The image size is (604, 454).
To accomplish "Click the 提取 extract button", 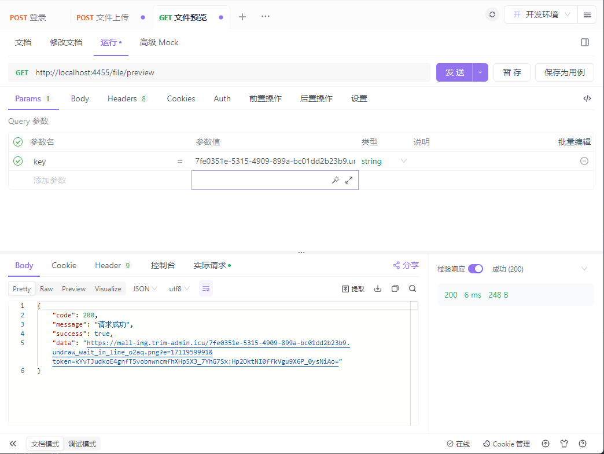I will point(353,288).
